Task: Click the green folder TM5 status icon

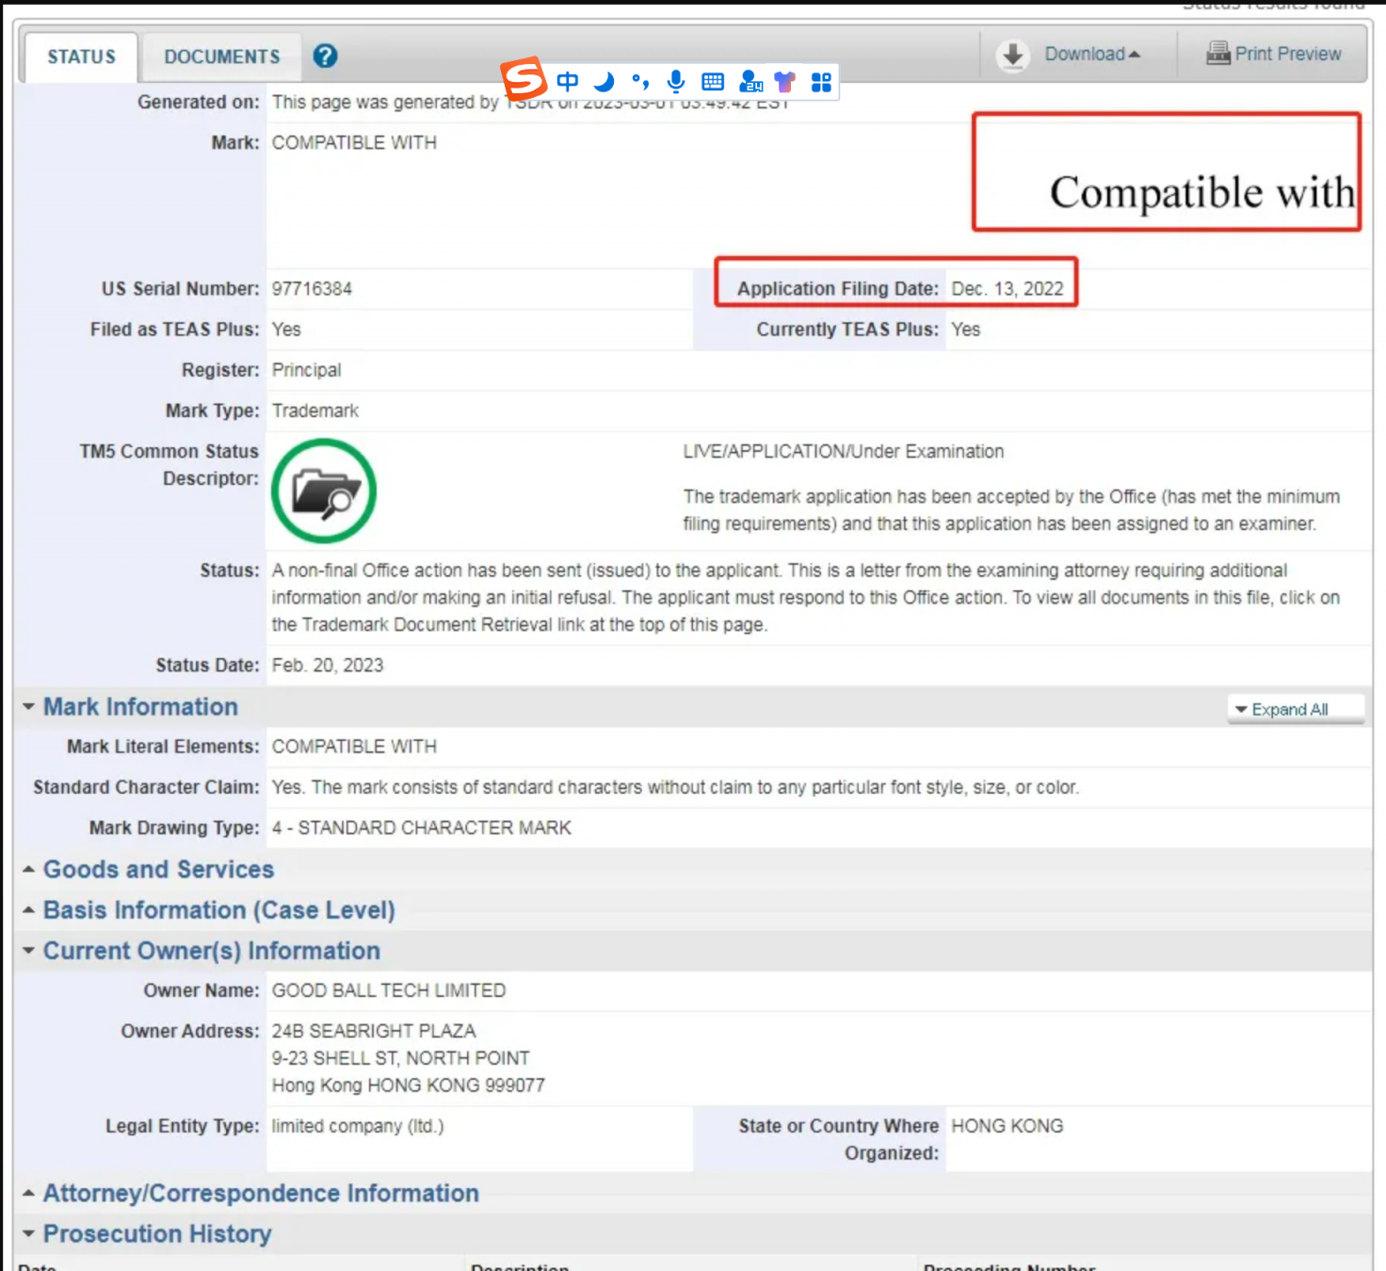Action: (324, 491)
